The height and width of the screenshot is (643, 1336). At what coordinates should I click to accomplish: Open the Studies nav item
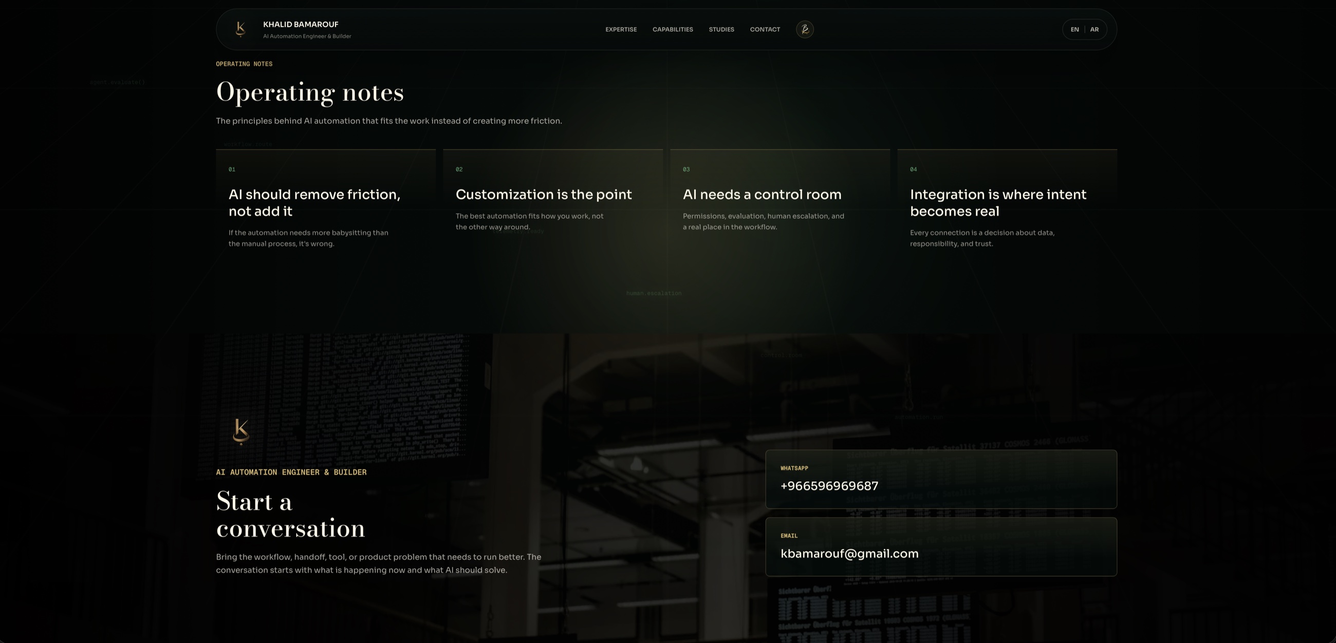click(721, 30)
